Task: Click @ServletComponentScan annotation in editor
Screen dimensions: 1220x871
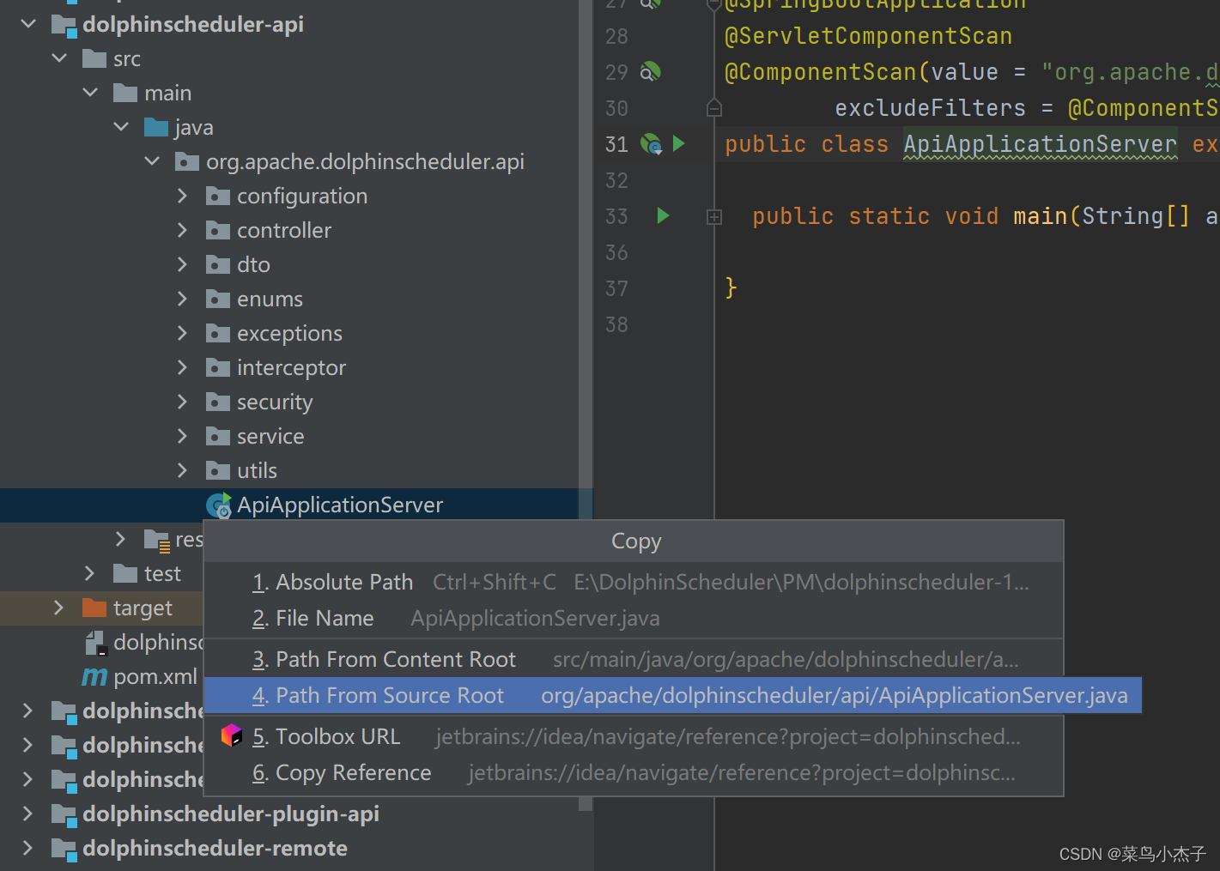Action: 868,36
